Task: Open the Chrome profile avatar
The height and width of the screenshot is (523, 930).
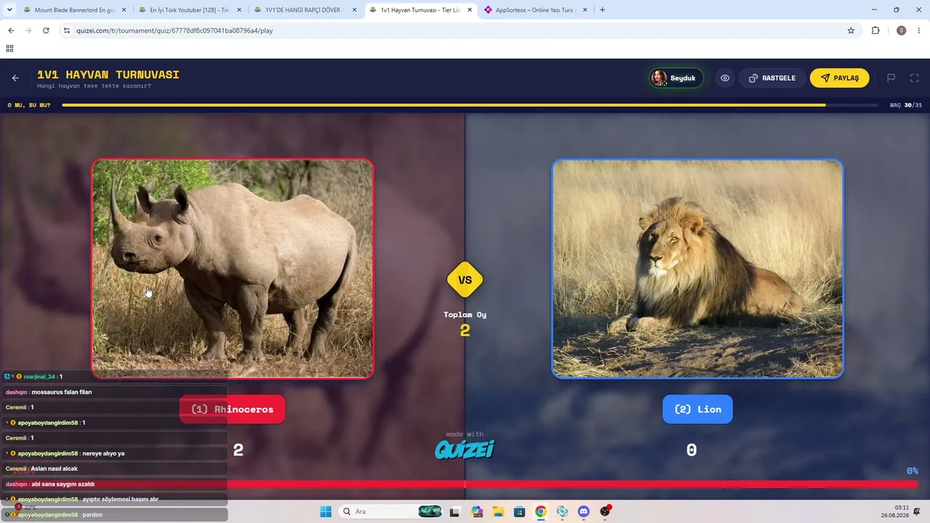Action: tap(902, 31)
